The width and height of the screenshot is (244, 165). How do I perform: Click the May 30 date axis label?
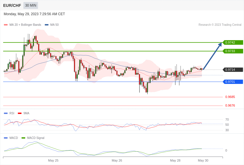pos(203,160)
